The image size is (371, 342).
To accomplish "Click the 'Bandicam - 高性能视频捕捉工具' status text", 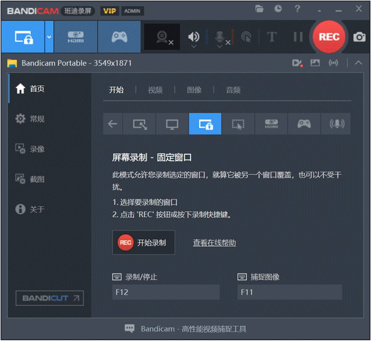I will 194,329.
